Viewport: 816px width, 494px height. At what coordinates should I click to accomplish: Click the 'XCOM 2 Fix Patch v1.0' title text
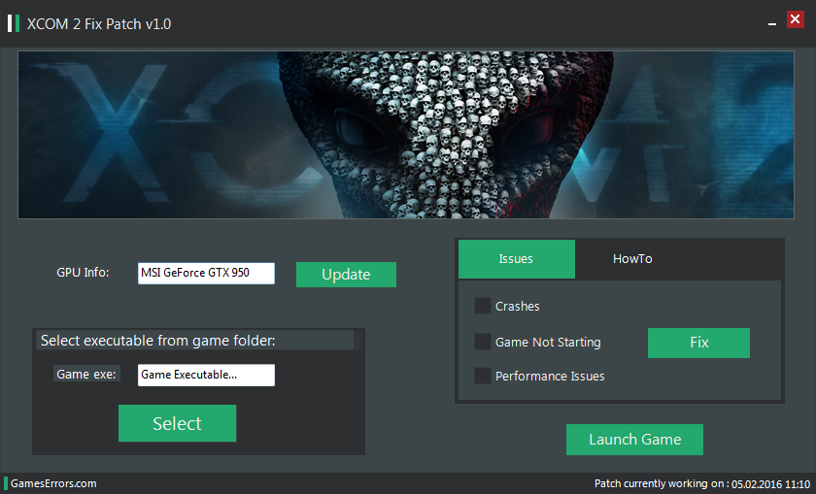pyautogui.click(x=99, y=24)
